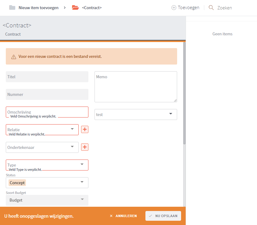Click the breadcrumb chevron separator arrow
Viewport: 257px width, 225px height.
pyautogui.click(x=65, y=8)
